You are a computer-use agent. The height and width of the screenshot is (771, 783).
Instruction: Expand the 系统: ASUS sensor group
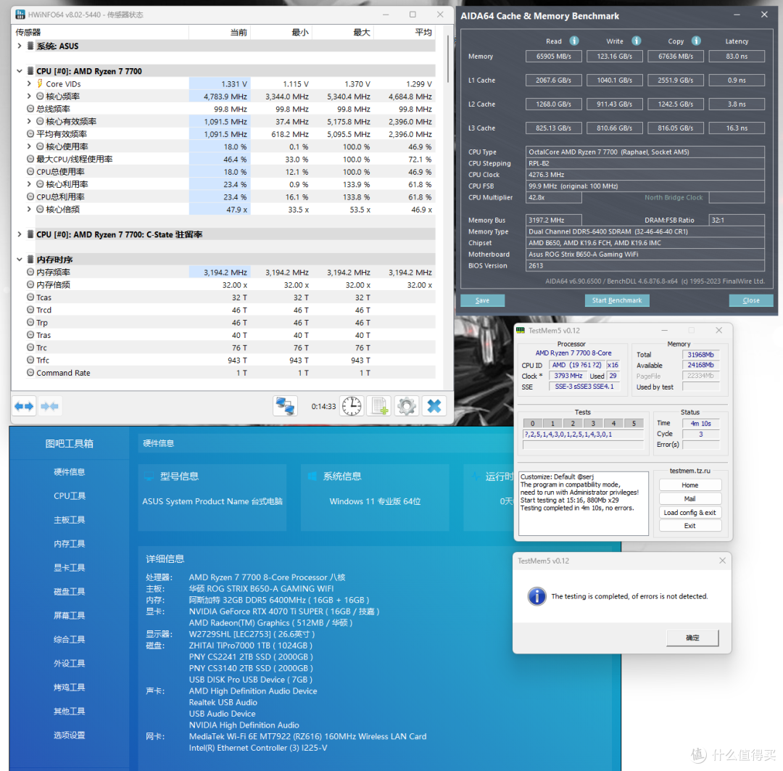pyautogui.click(x=19, y=46)
